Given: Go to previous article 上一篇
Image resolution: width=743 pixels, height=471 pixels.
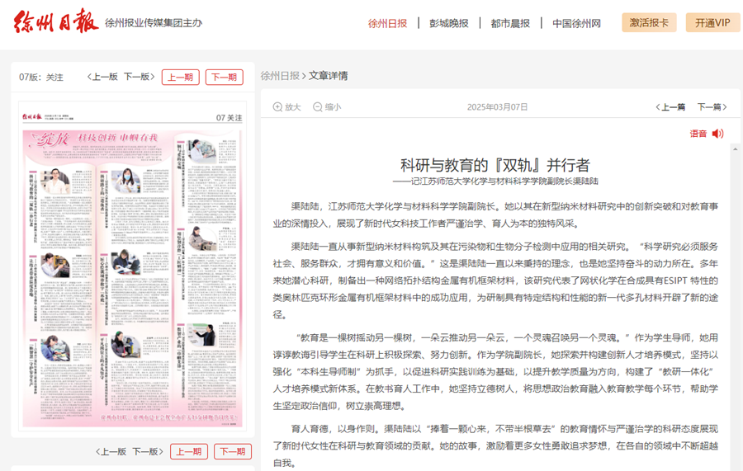Looking at the screenshot, I should pyautogui.click(x=670, y=107).
